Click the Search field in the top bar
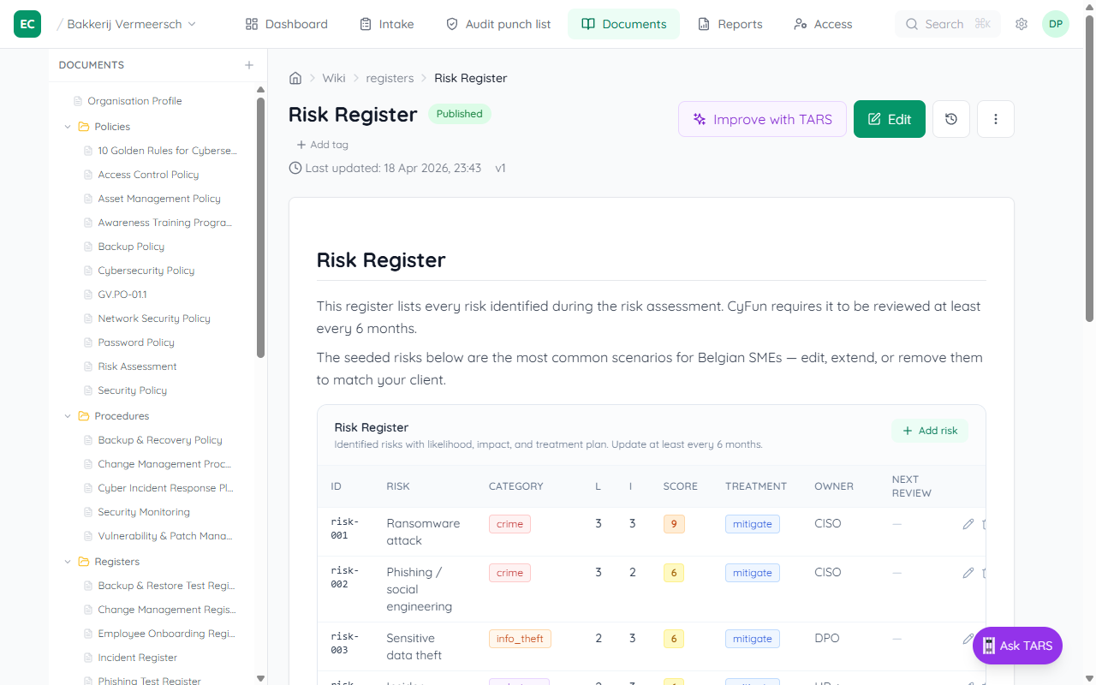The width and height of the screenshot is (1096, 685). pyautogui.click(x=947, y=24)
